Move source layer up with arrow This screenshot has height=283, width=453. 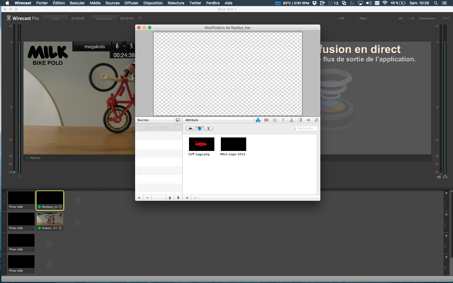coord(170,198)
